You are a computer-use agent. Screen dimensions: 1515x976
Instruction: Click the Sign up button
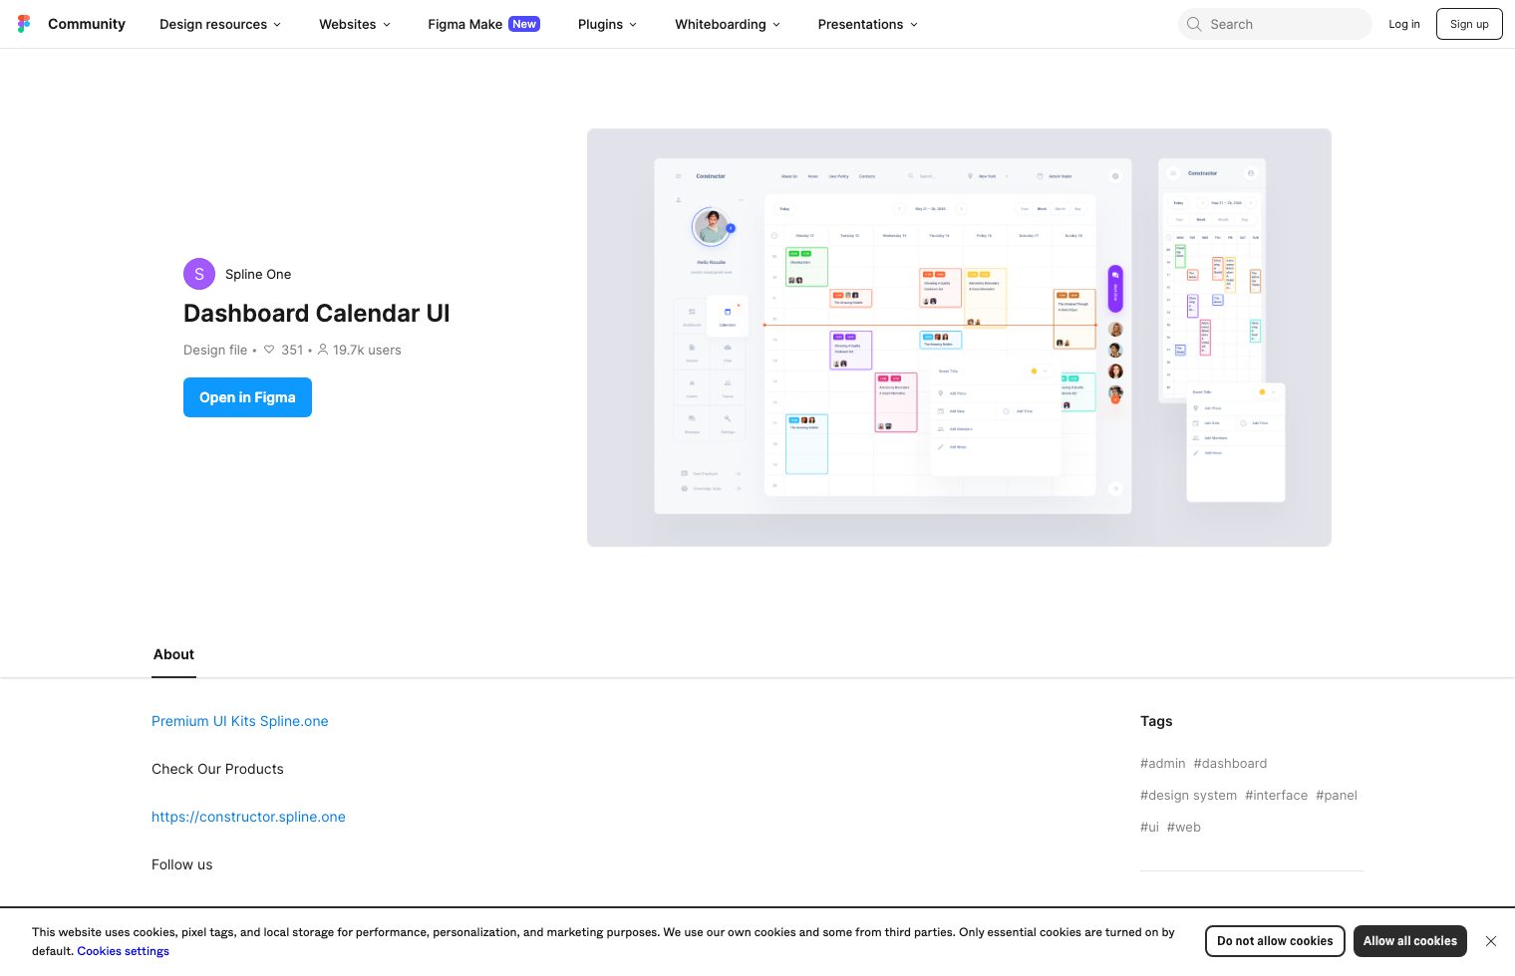point(1469,24)
